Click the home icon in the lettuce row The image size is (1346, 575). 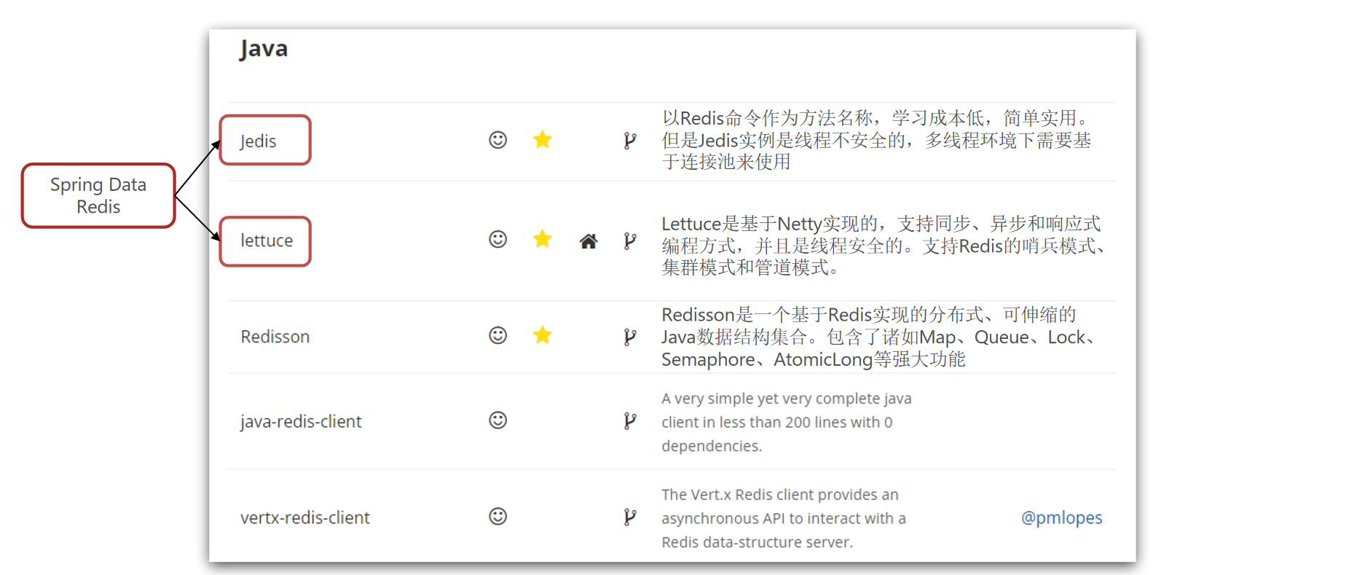[x=589, y=241]
